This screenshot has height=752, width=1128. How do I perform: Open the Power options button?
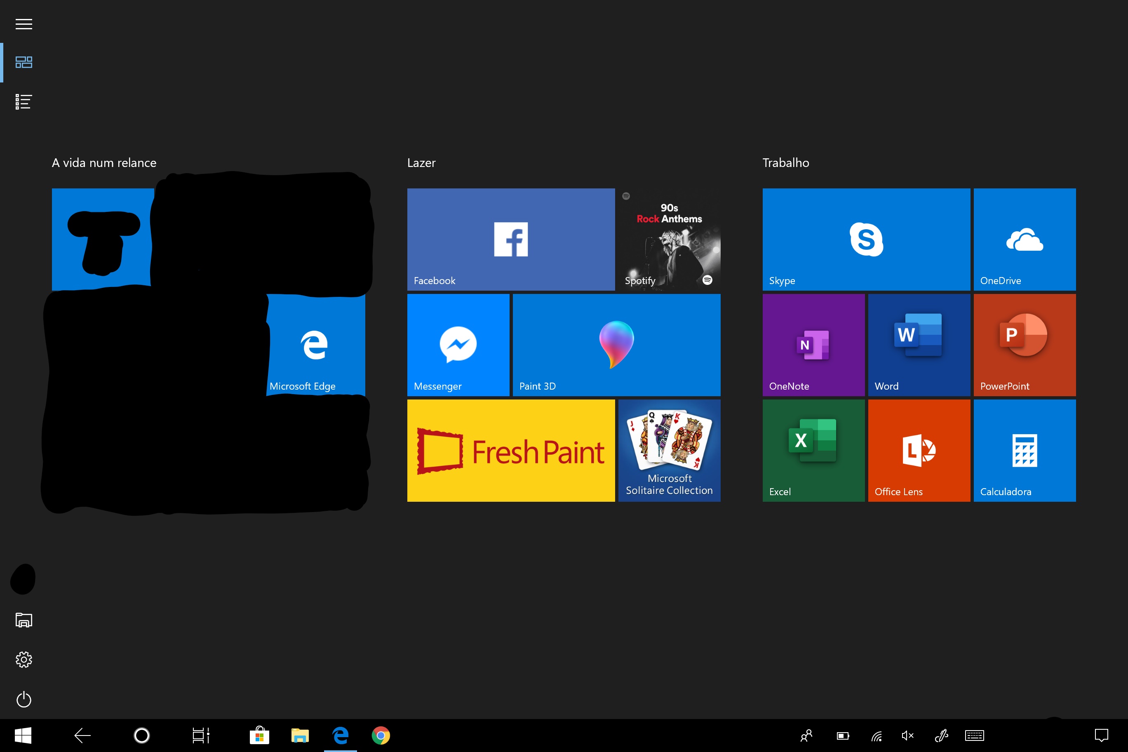click(x=23, y=699)
